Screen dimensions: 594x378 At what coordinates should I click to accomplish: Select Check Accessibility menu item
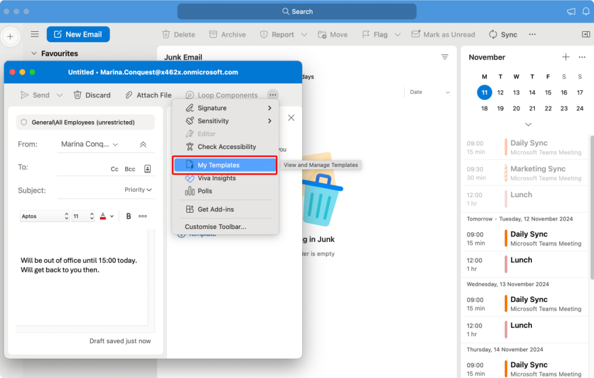pyautogui.click(x=226, y=147)
